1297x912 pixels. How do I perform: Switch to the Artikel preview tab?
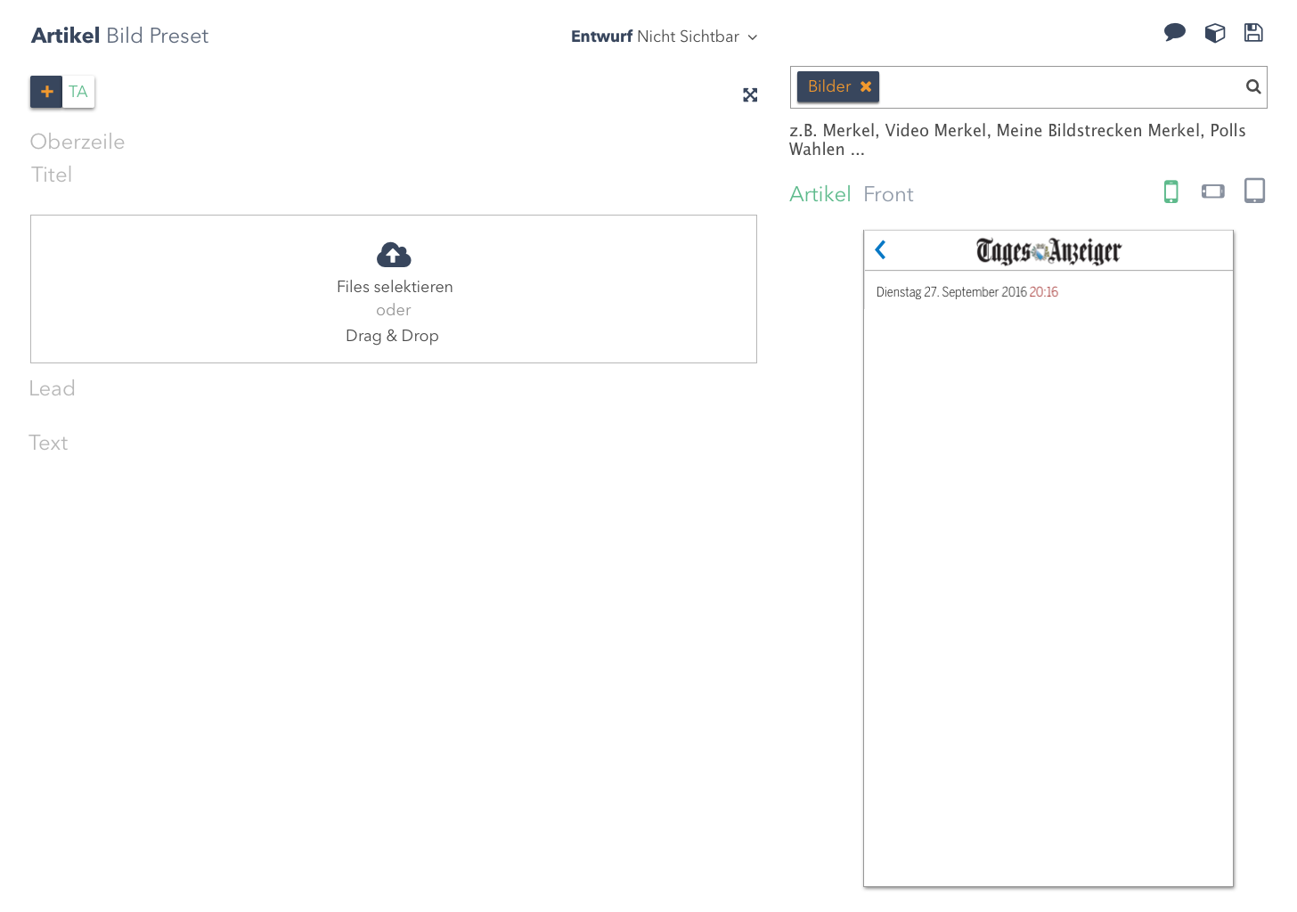coord(820,194)
